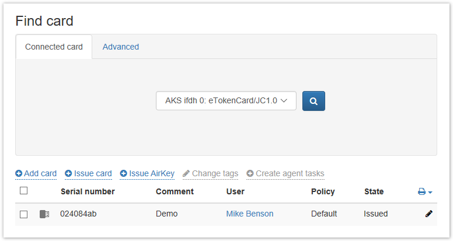
Task: Click the Issue AirKey plus icon
Action: (124, 174)
